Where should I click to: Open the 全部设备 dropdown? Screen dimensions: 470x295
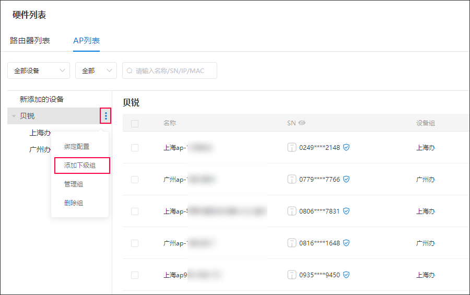pos(39,71)
